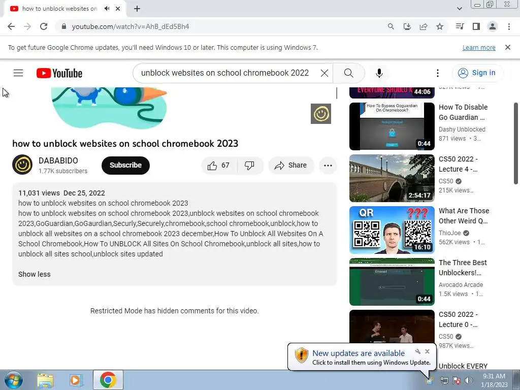Click the address bar zoom magnifier icon
Image resolution: width=520 pixels, height=390 pixels.
click(x=391, y=26)
